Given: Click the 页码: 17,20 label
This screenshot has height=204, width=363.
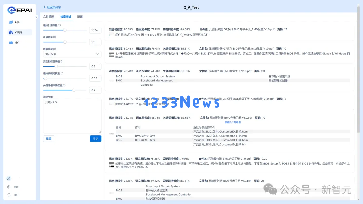Looking at the screenshot, I should (260, 159).
